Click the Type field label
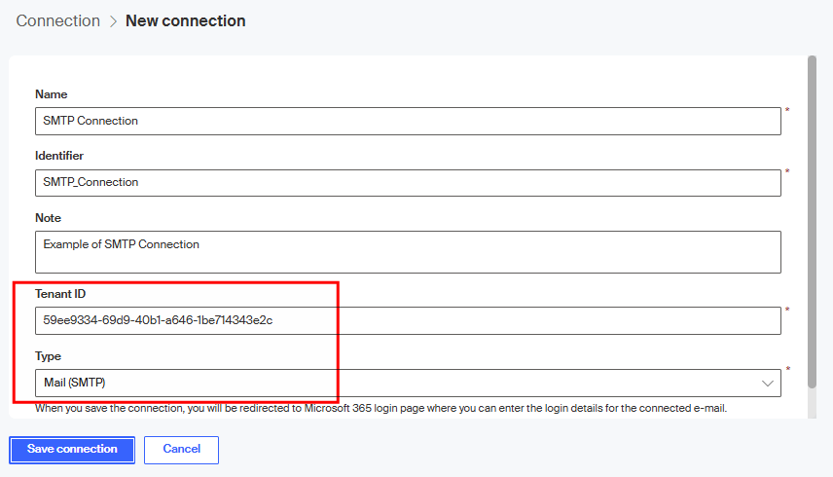The width and height of the screenshot is (833, 477). click(x=49, y=356)
